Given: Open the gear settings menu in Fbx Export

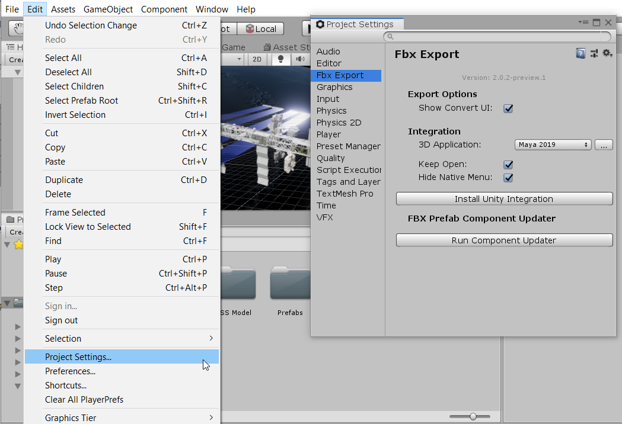Looking at the screenshot, I should pos(607,54).
